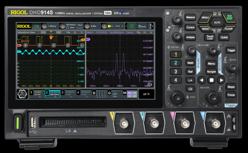Click the Force trigger key
This screenshot has width=248, height=153.
pyautogui.click(x=231, y=95)
